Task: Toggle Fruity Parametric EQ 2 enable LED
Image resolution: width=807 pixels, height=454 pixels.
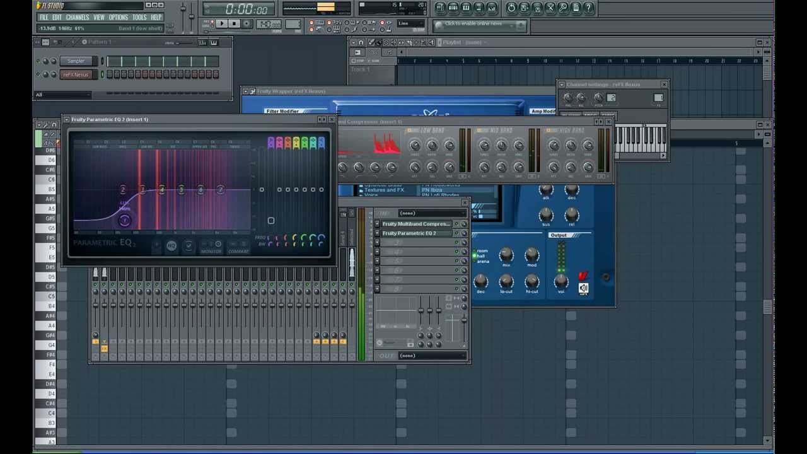Action: click(x=457, y=233)
